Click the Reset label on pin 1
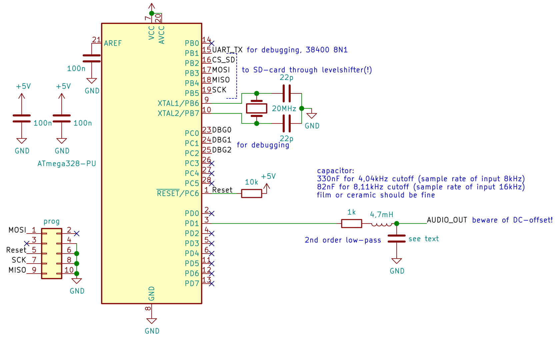The width and height of the screenshot is (558, 339). (222, 190)
